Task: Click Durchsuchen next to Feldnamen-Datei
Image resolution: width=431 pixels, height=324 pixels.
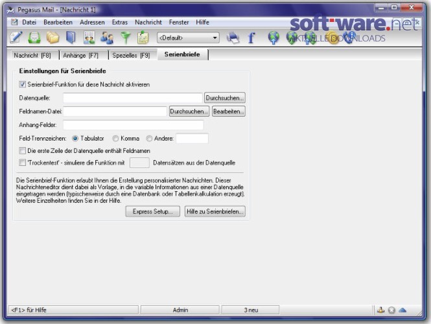Action: pos(189,111)
